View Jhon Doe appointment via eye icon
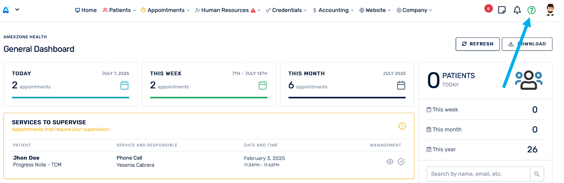The width and height of the screenshot is (564, 183). point(390,161)
